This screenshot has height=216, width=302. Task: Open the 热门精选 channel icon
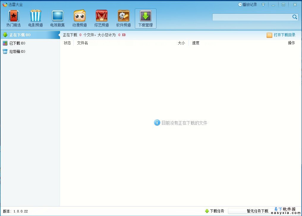13,16
